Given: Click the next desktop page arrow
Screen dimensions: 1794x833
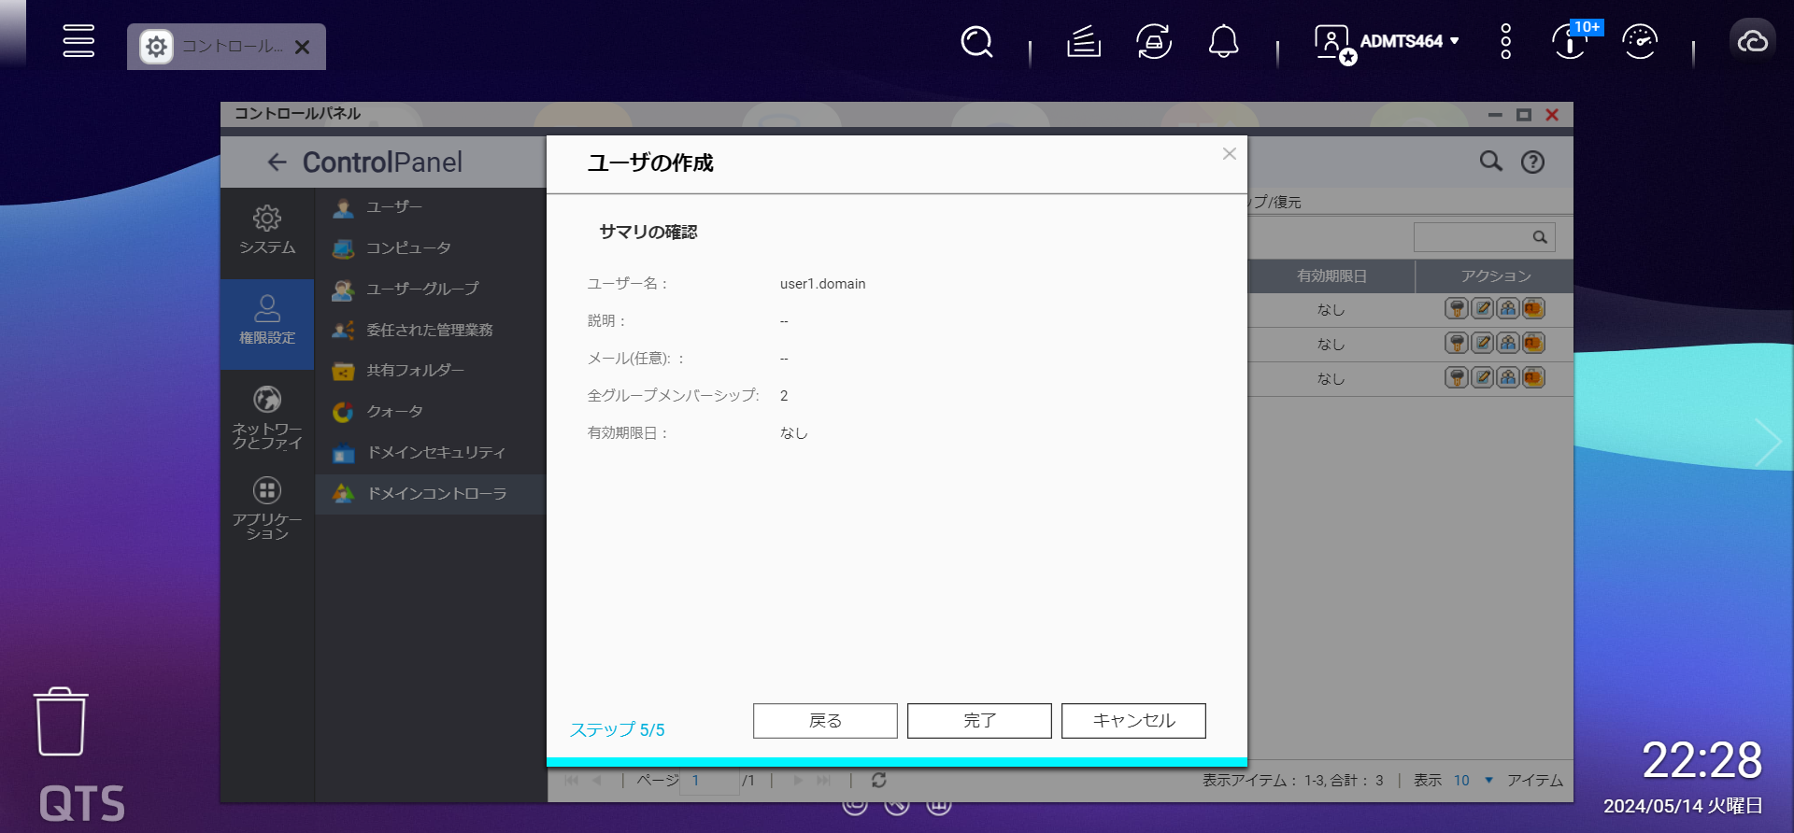Looking at the screenshot, I should coord(1767,443).
